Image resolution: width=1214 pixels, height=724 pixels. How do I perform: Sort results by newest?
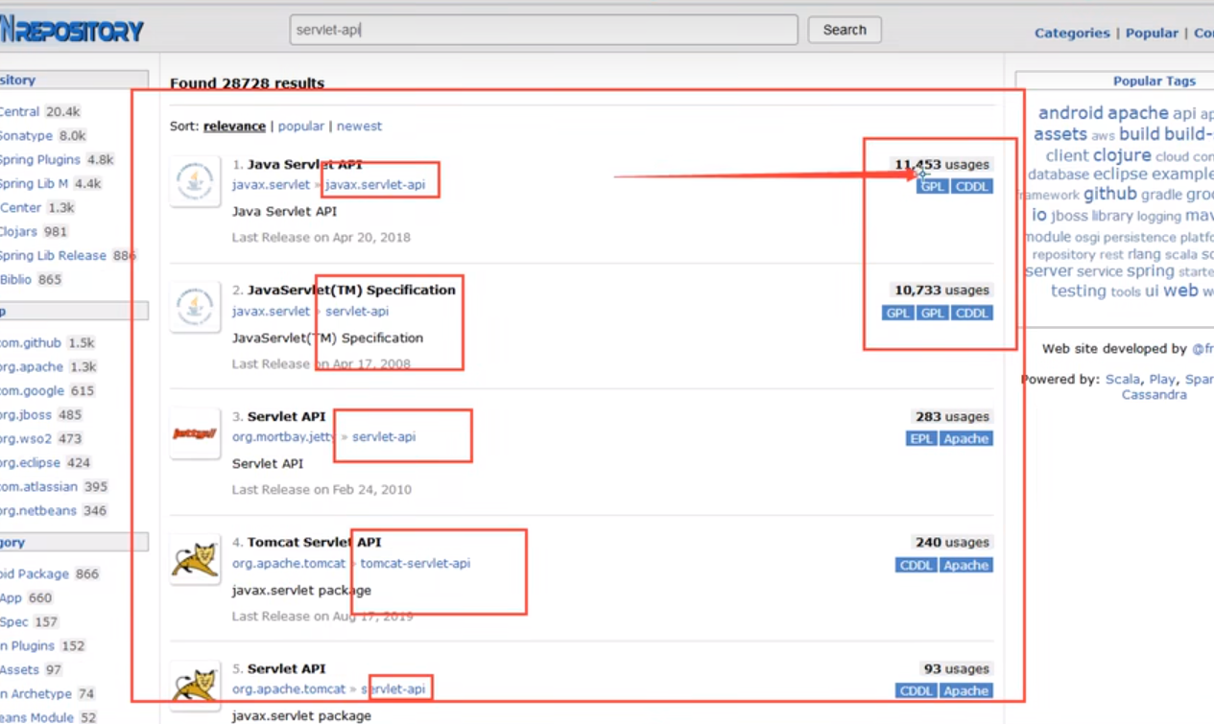click(359, 126)
